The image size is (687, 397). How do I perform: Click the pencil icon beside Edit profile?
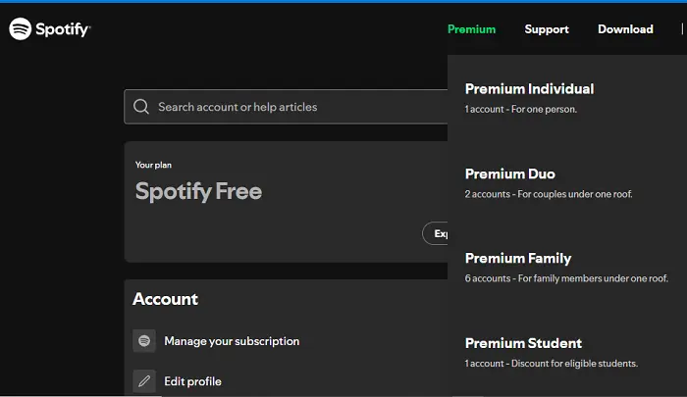pyautogui.click(x=144, y=381)
